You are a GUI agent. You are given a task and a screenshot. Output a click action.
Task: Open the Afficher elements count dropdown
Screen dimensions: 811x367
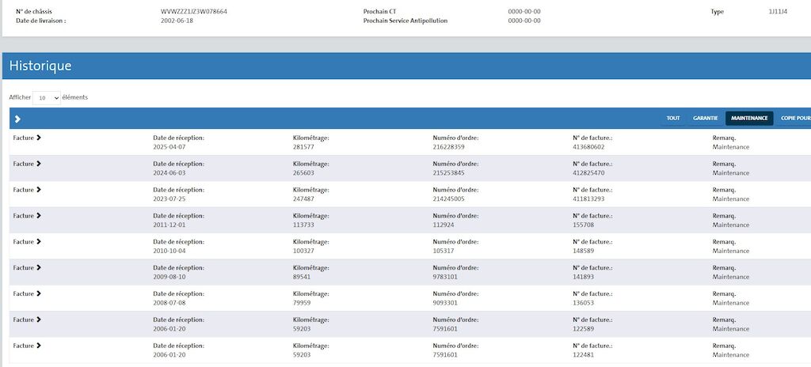tap(48, 98)
